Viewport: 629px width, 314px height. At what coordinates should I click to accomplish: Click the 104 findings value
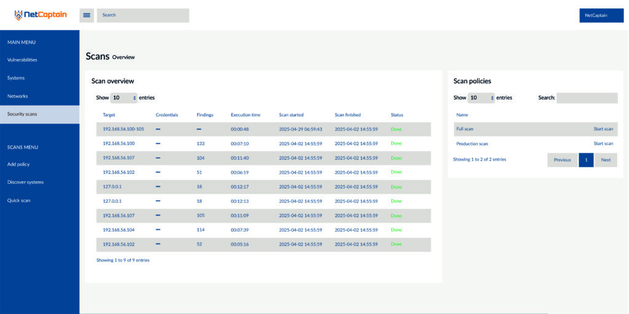(201, 158)
